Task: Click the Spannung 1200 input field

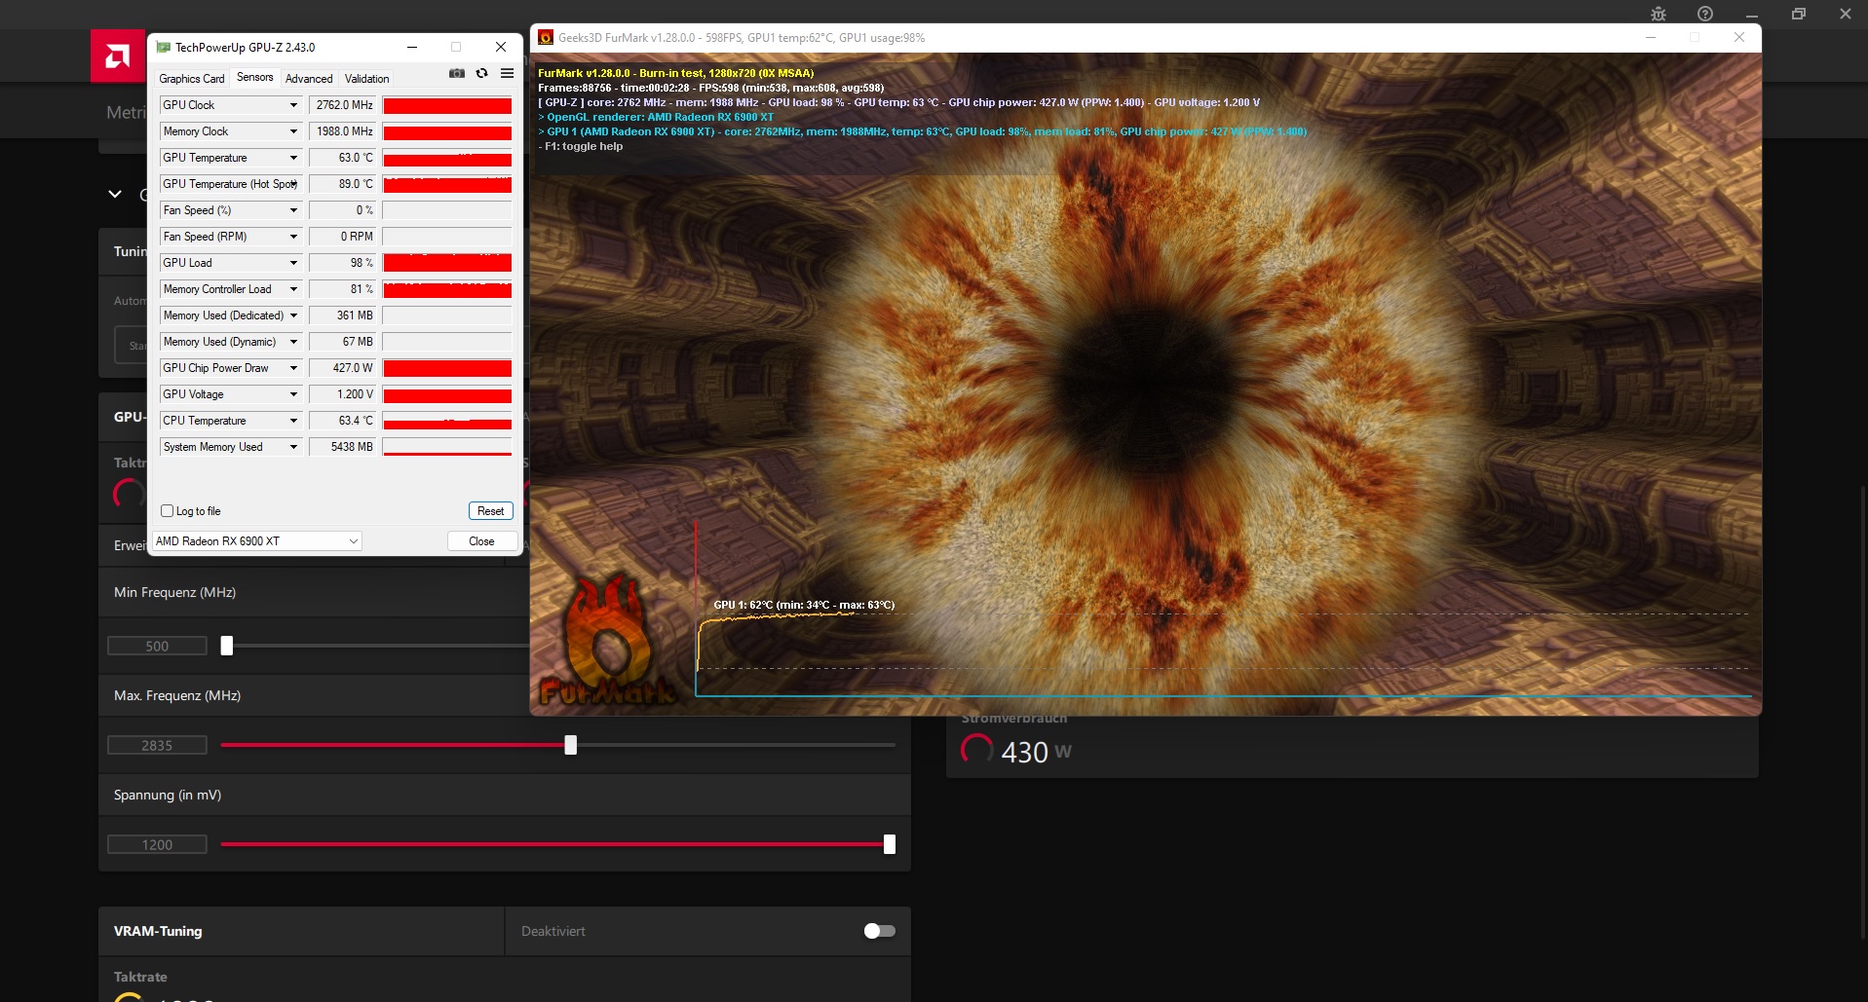Action: pyautogui.click(x=157, y=844)
